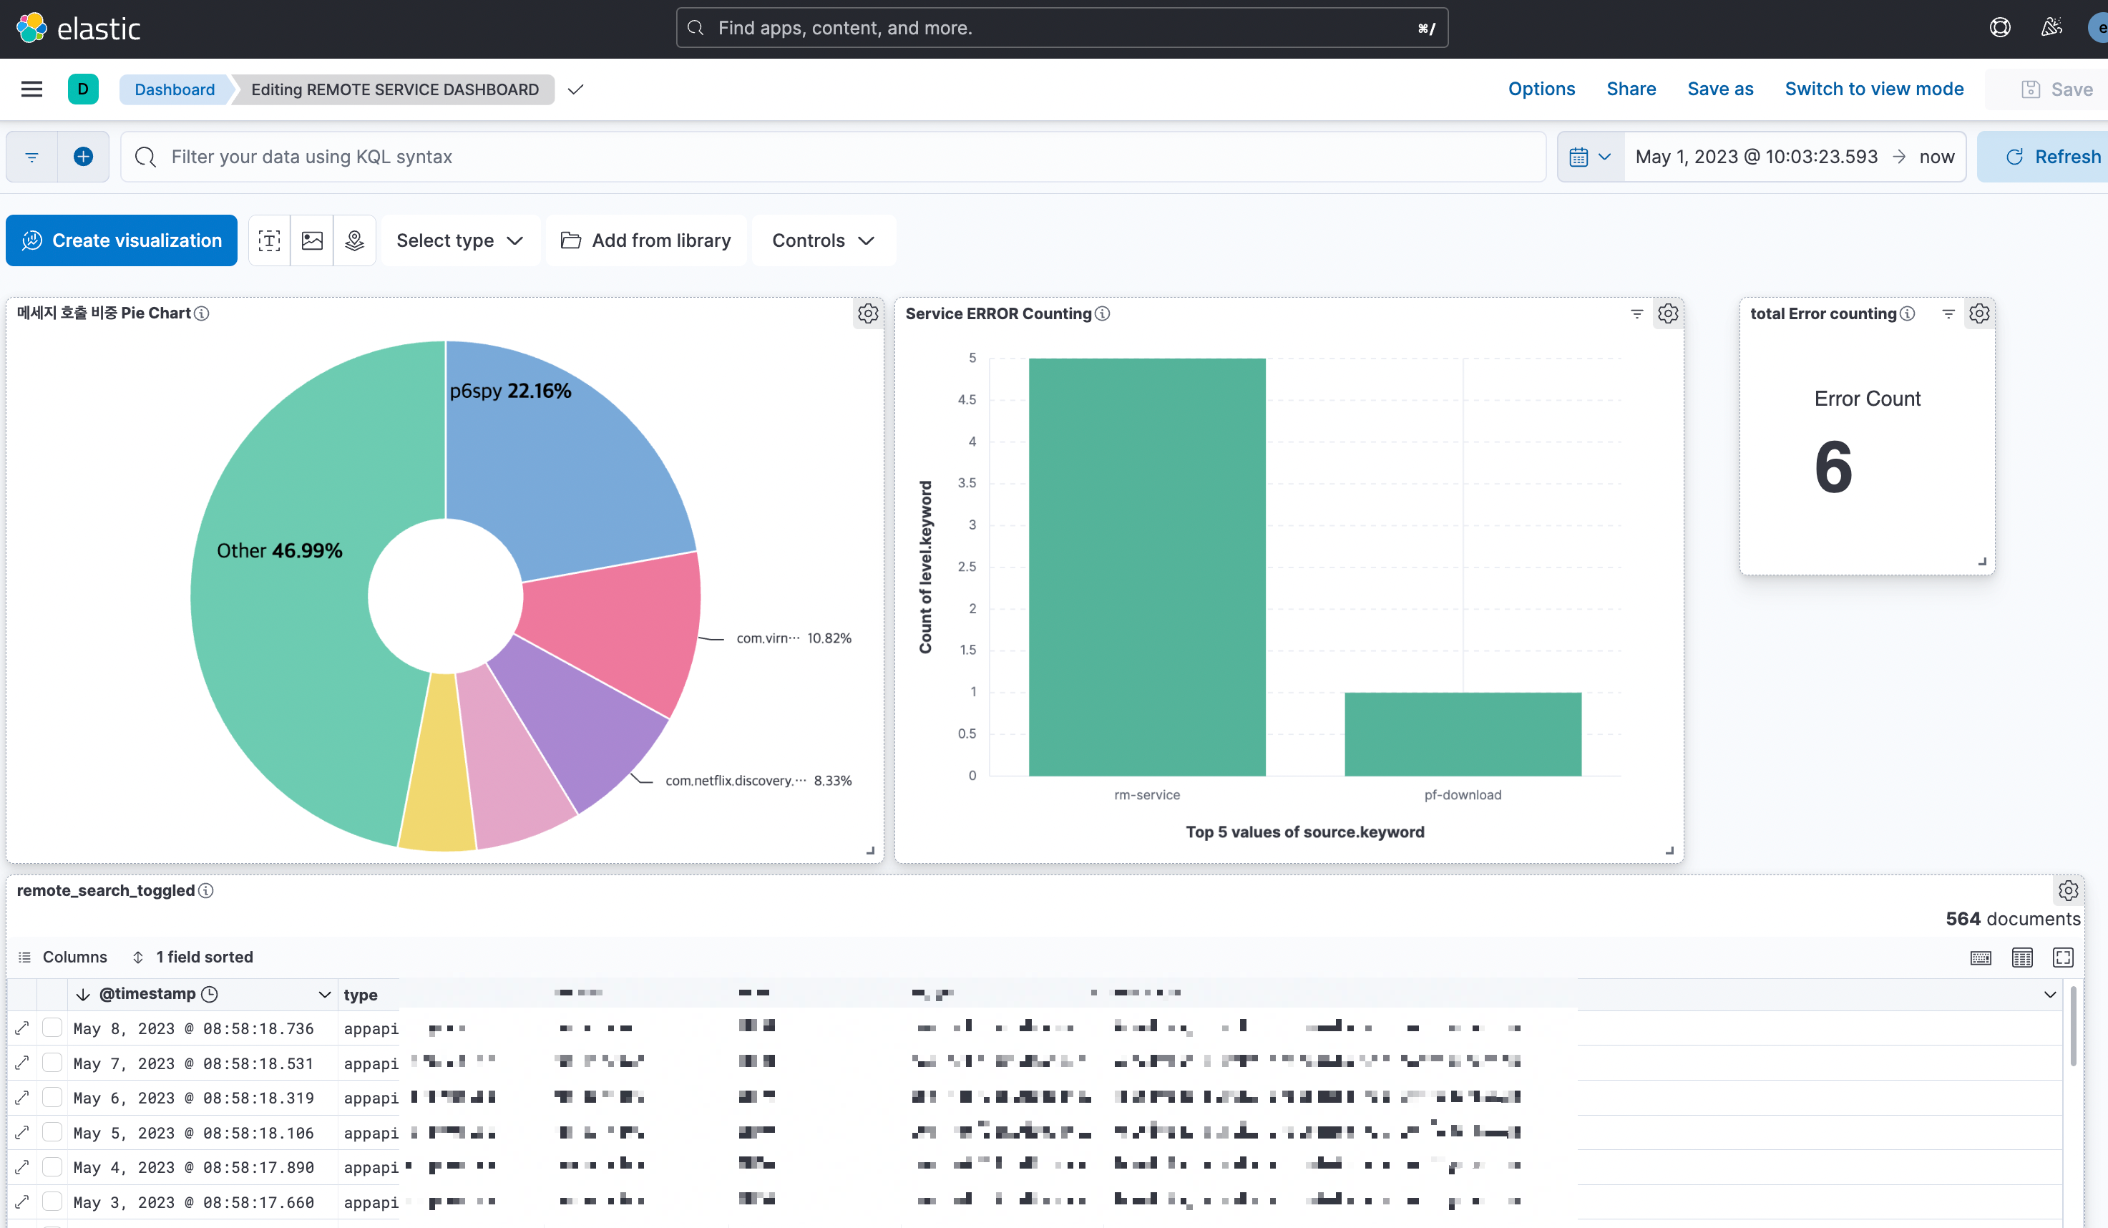
Task: Tick checkbox for May 6, 2023 row
Action: click(x=52, y=1096)
